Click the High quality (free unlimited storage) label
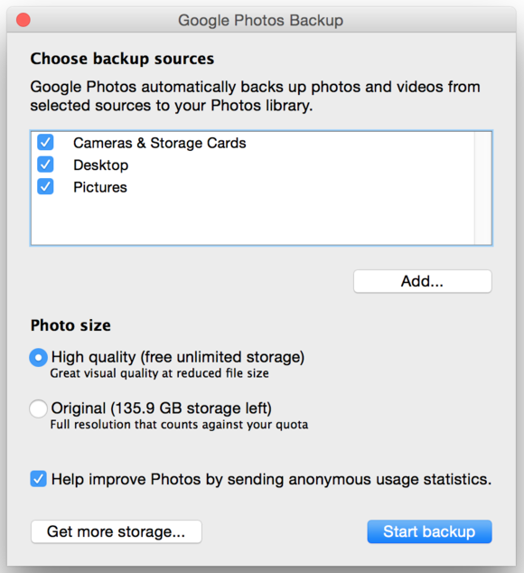The image size is (524, 573). [178, 357]
